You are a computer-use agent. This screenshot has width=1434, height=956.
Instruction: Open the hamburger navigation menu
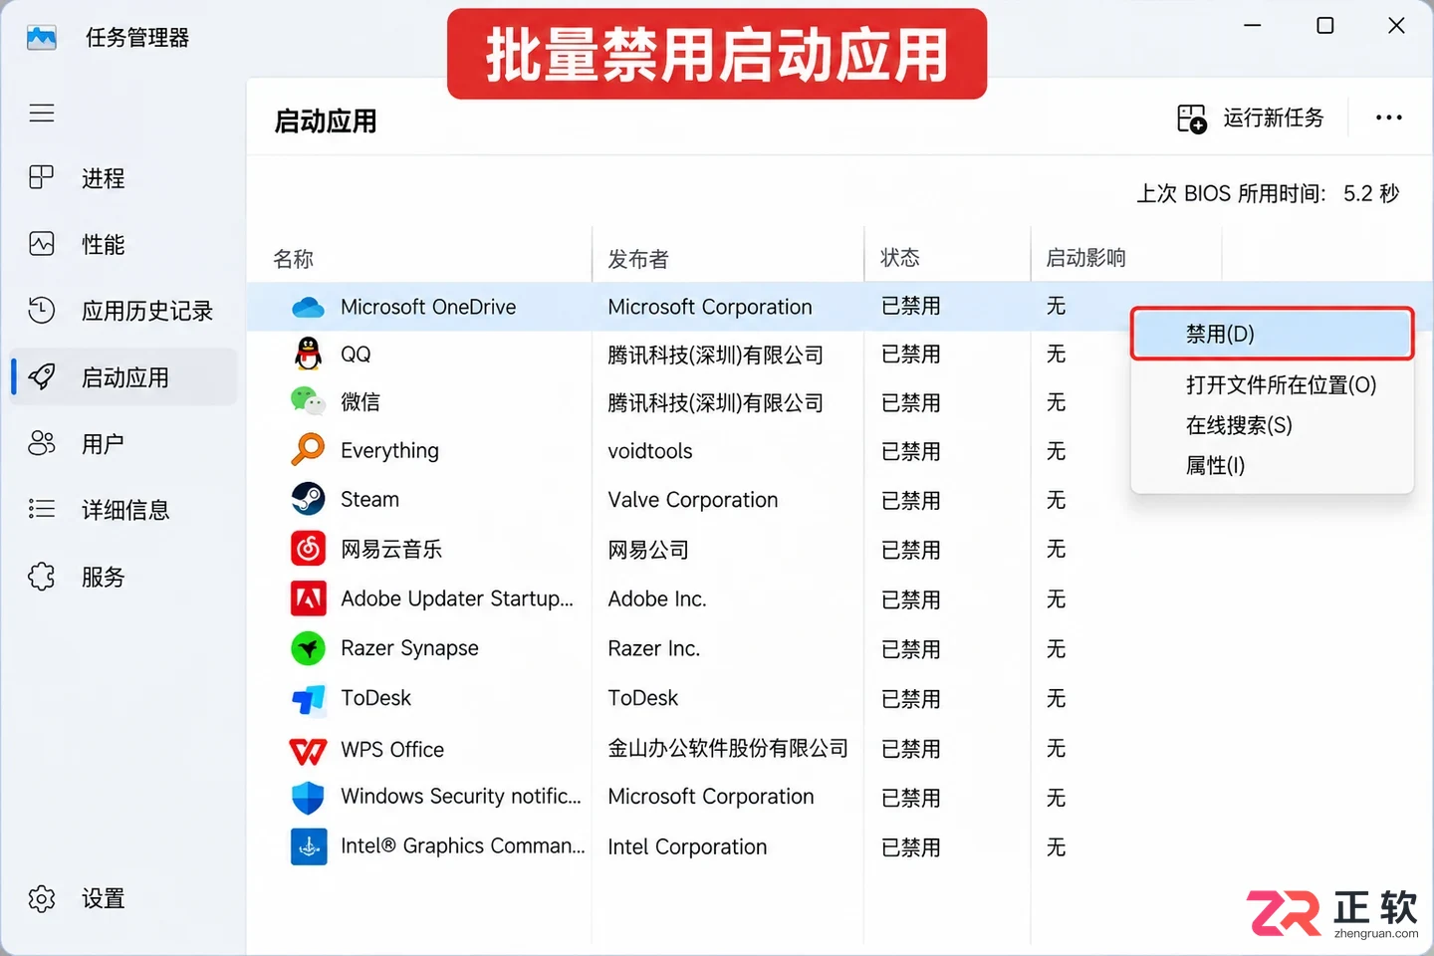pyautogui.click(x=42, y=113)
